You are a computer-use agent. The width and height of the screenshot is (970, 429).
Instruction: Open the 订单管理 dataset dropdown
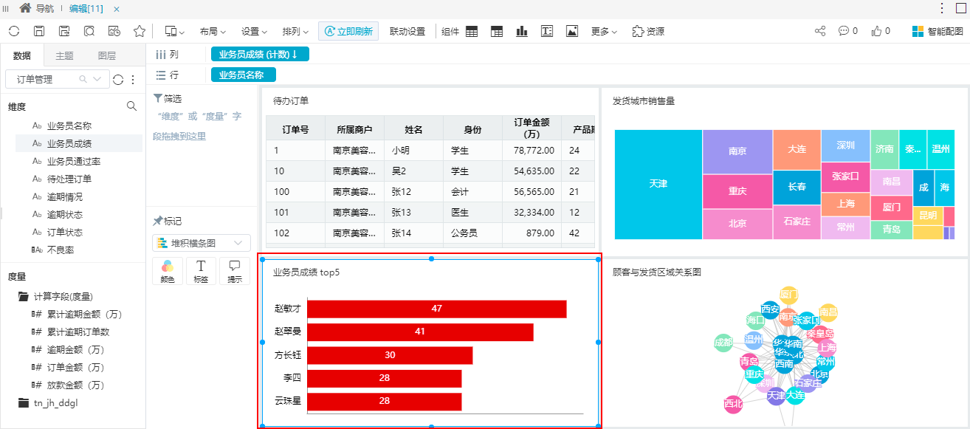point(57,79)
